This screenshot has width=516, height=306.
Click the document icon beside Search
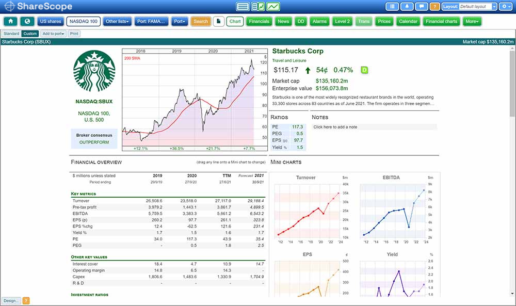point(218,22)
